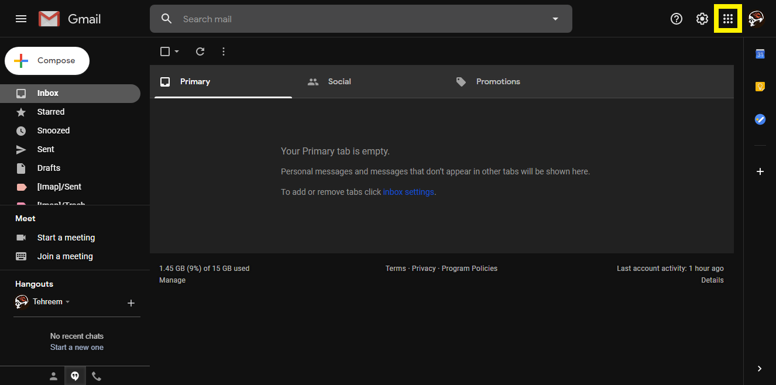Open Hangouts conversations bubble icon

click(75, 376)
